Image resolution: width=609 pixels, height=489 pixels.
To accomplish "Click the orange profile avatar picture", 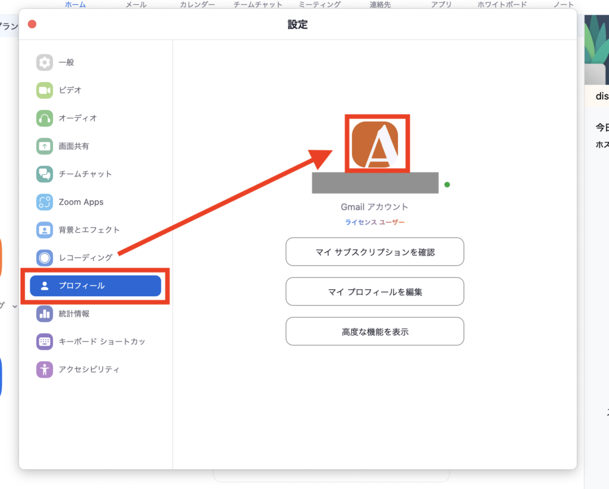I will click(x=375, y=145).
